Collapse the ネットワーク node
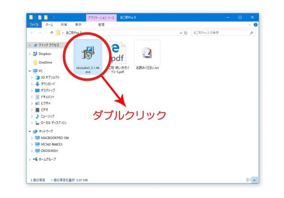Image resolution: width=284 pixels, height=198 pixels. (30, 132)
